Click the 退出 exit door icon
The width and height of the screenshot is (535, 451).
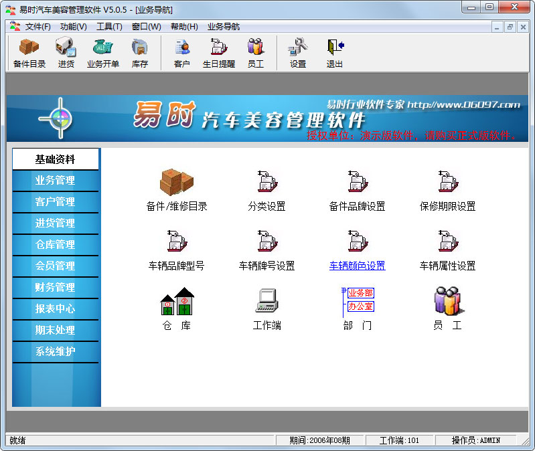[335, 47]
